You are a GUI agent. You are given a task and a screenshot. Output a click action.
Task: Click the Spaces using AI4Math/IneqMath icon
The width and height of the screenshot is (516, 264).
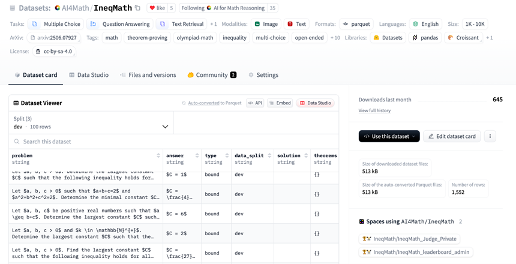click(362, 221)
